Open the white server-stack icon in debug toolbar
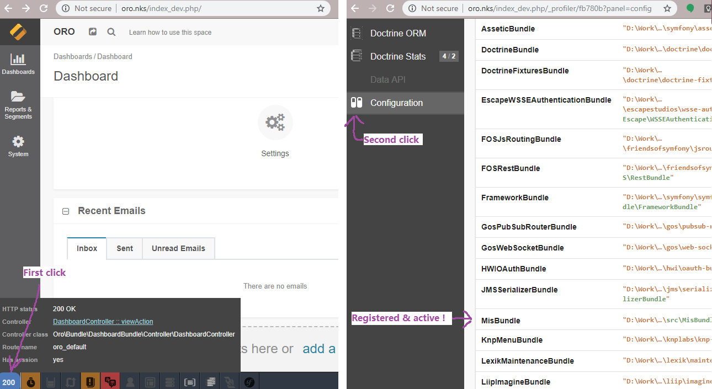The image size is (712, 389). pyautogui.click(x=210, y=381)
